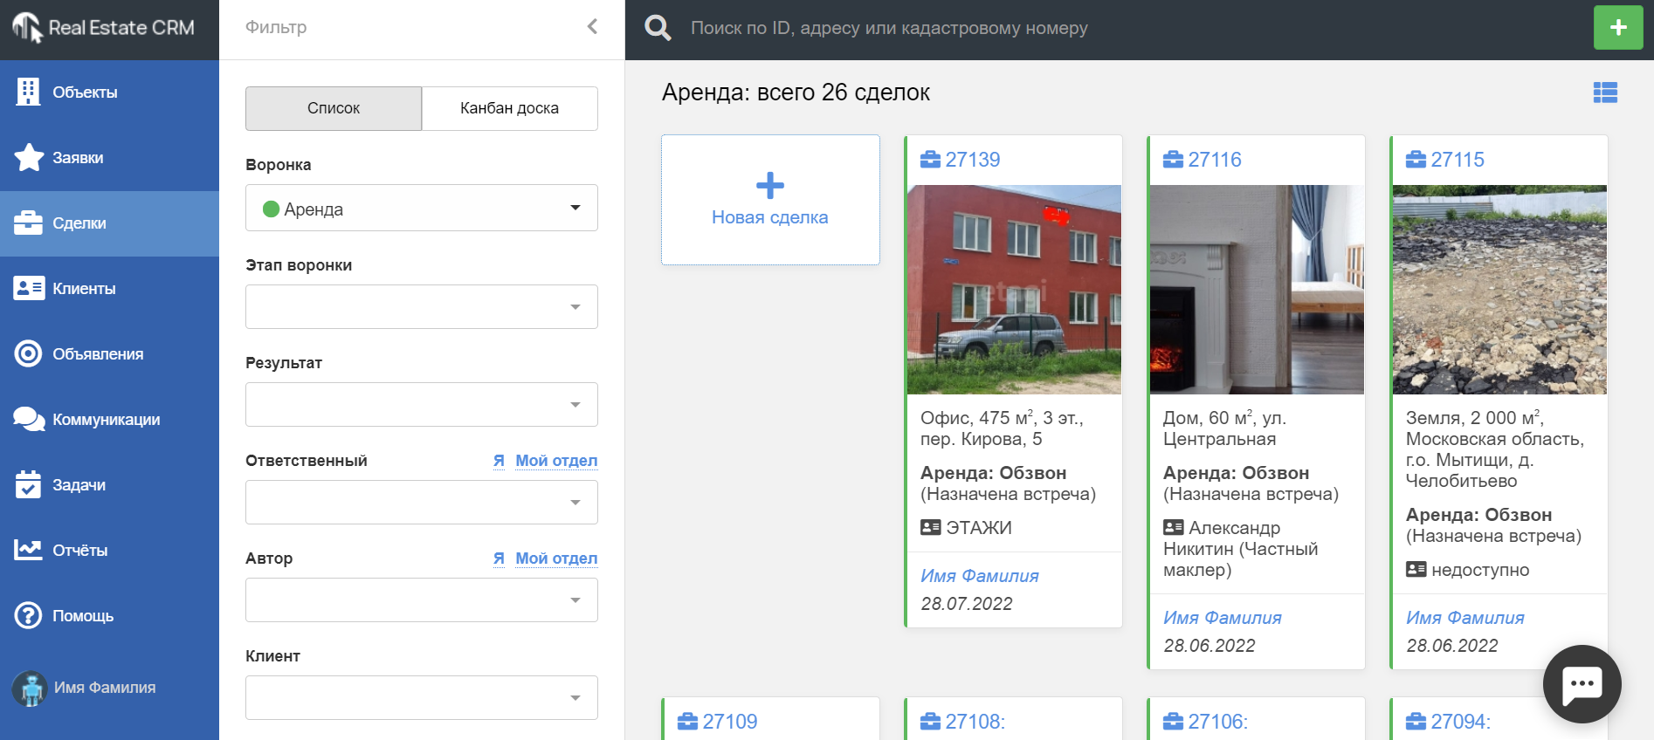Click the user avatar beside Имя Фамилия
This screenshot has width=1654, height=740.
point(30,689)
